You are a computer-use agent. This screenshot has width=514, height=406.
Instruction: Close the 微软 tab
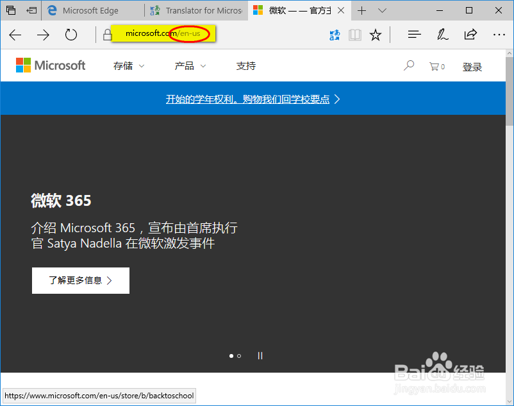(x=341, y=10)
